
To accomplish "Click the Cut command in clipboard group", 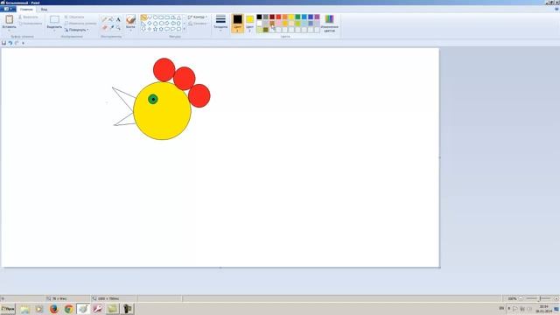I will (28, 17).
